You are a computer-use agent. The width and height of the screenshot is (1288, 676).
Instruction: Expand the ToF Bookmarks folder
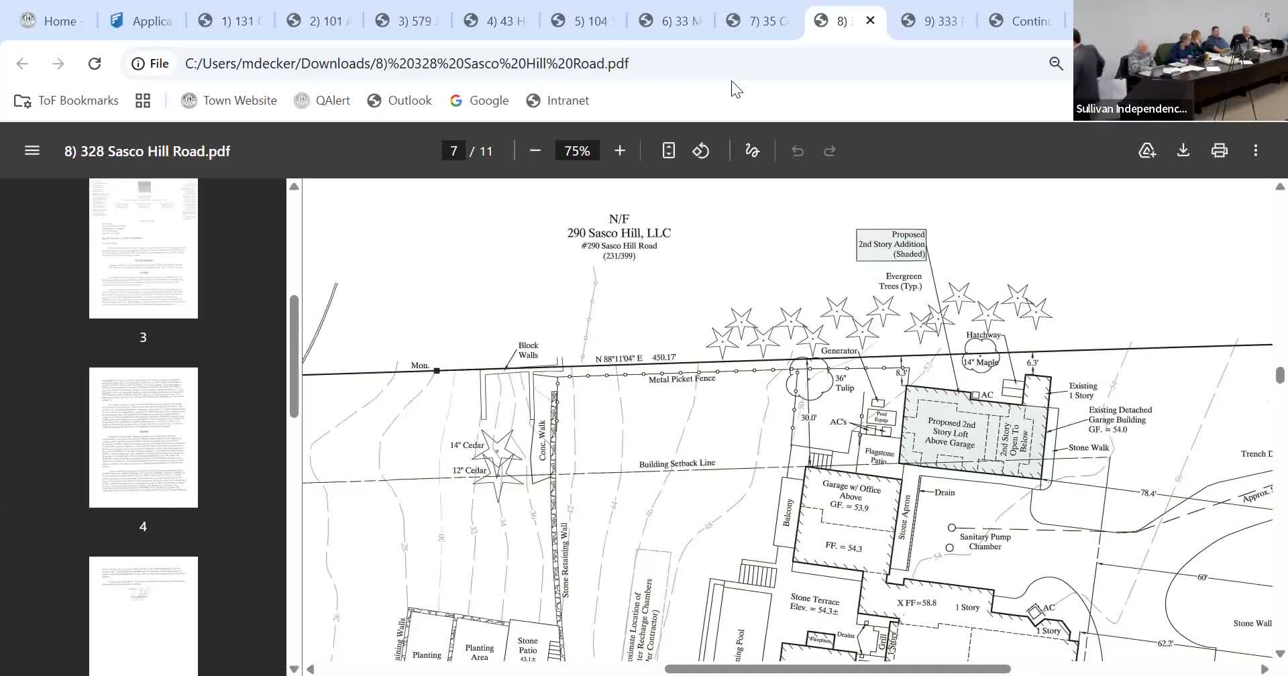click(66, 101)
